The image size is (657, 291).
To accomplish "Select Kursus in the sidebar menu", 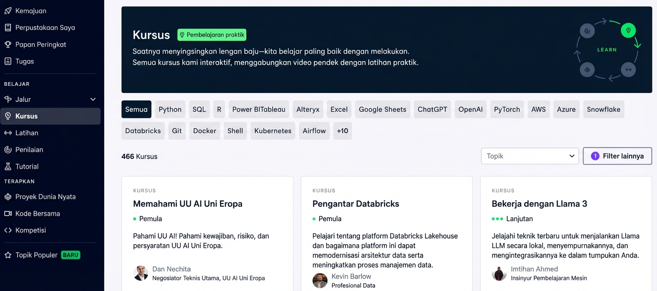I will (x=25, y=116).
